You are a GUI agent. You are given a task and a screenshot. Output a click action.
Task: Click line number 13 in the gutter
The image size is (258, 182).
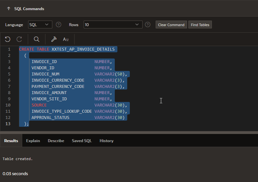(x=8, y=124)
